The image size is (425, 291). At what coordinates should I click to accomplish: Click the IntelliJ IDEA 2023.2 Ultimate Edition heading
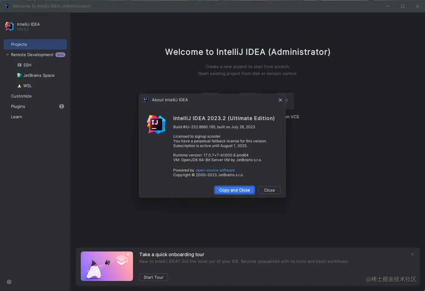click(224, 118)
